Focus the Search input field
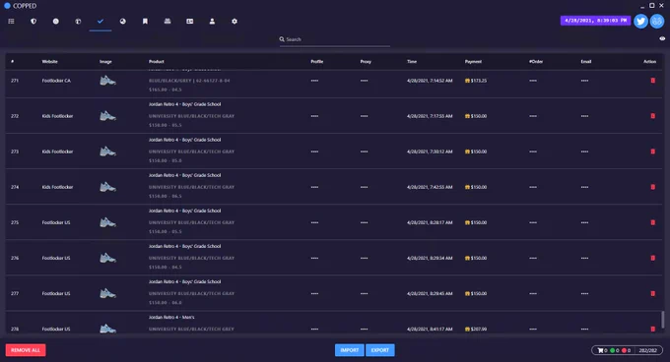This screenshot has height=362, width=670. click(x=335, y=39)
